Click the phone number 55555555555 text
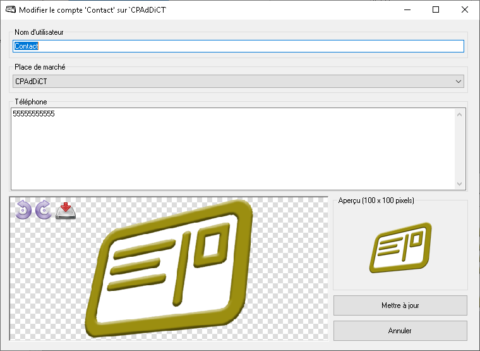 coord(34,114)
